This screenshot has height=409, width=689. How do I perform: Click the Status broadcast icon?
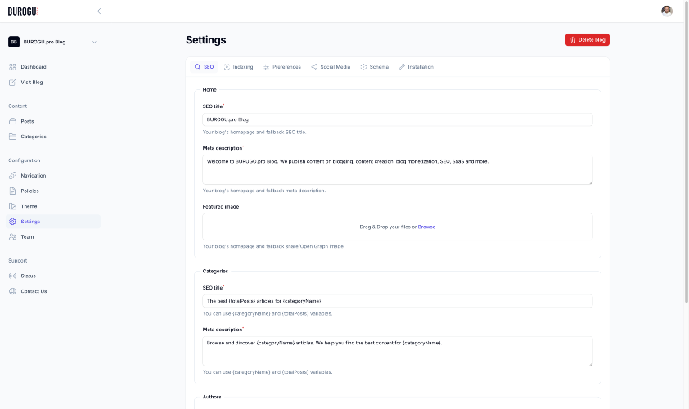(12, 276)
